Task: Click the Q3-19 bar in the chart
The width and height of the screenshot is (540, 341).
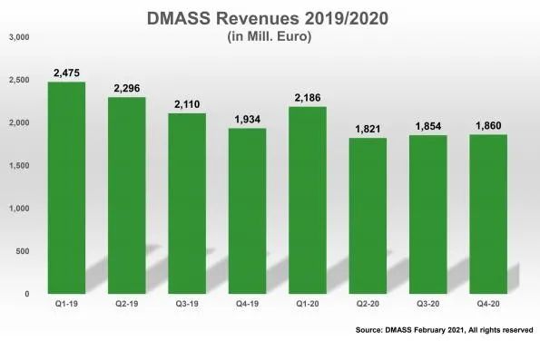Action: 187,203
